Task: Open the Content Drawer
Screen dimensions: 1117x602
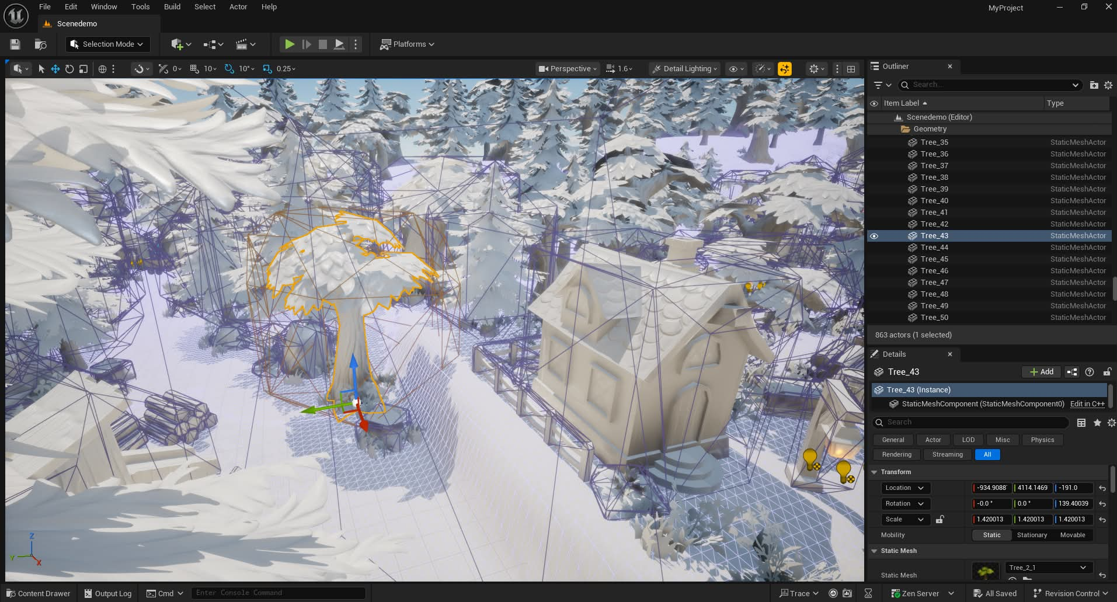Action: [39, 593]
